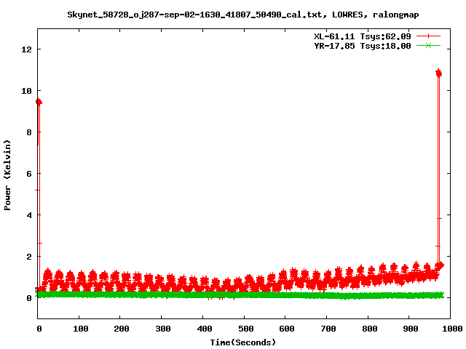Click x-axis tick label 200
466x349 pixels.
point(122,329)
